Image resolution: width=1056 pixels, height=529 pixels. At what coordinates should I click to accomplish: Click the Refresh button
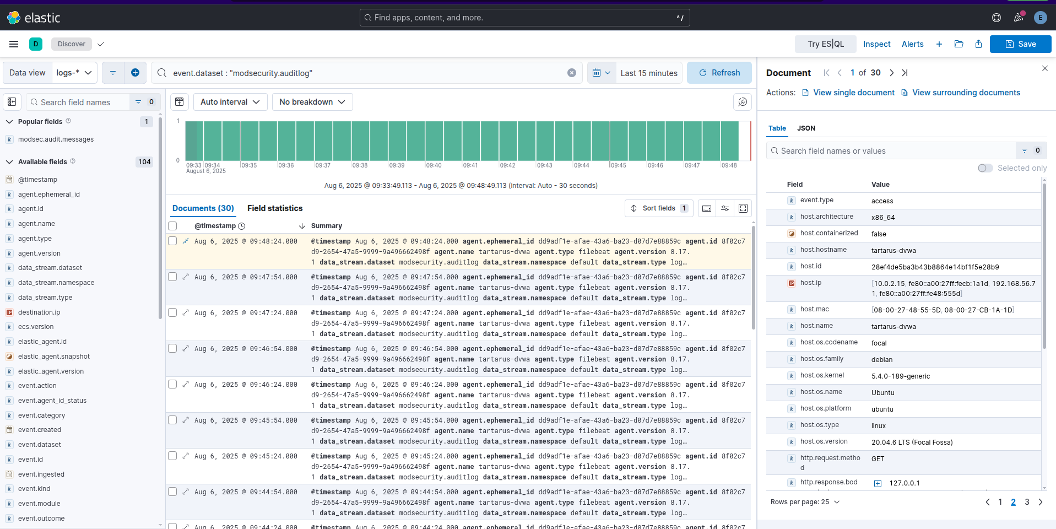[x=719, y=73]
